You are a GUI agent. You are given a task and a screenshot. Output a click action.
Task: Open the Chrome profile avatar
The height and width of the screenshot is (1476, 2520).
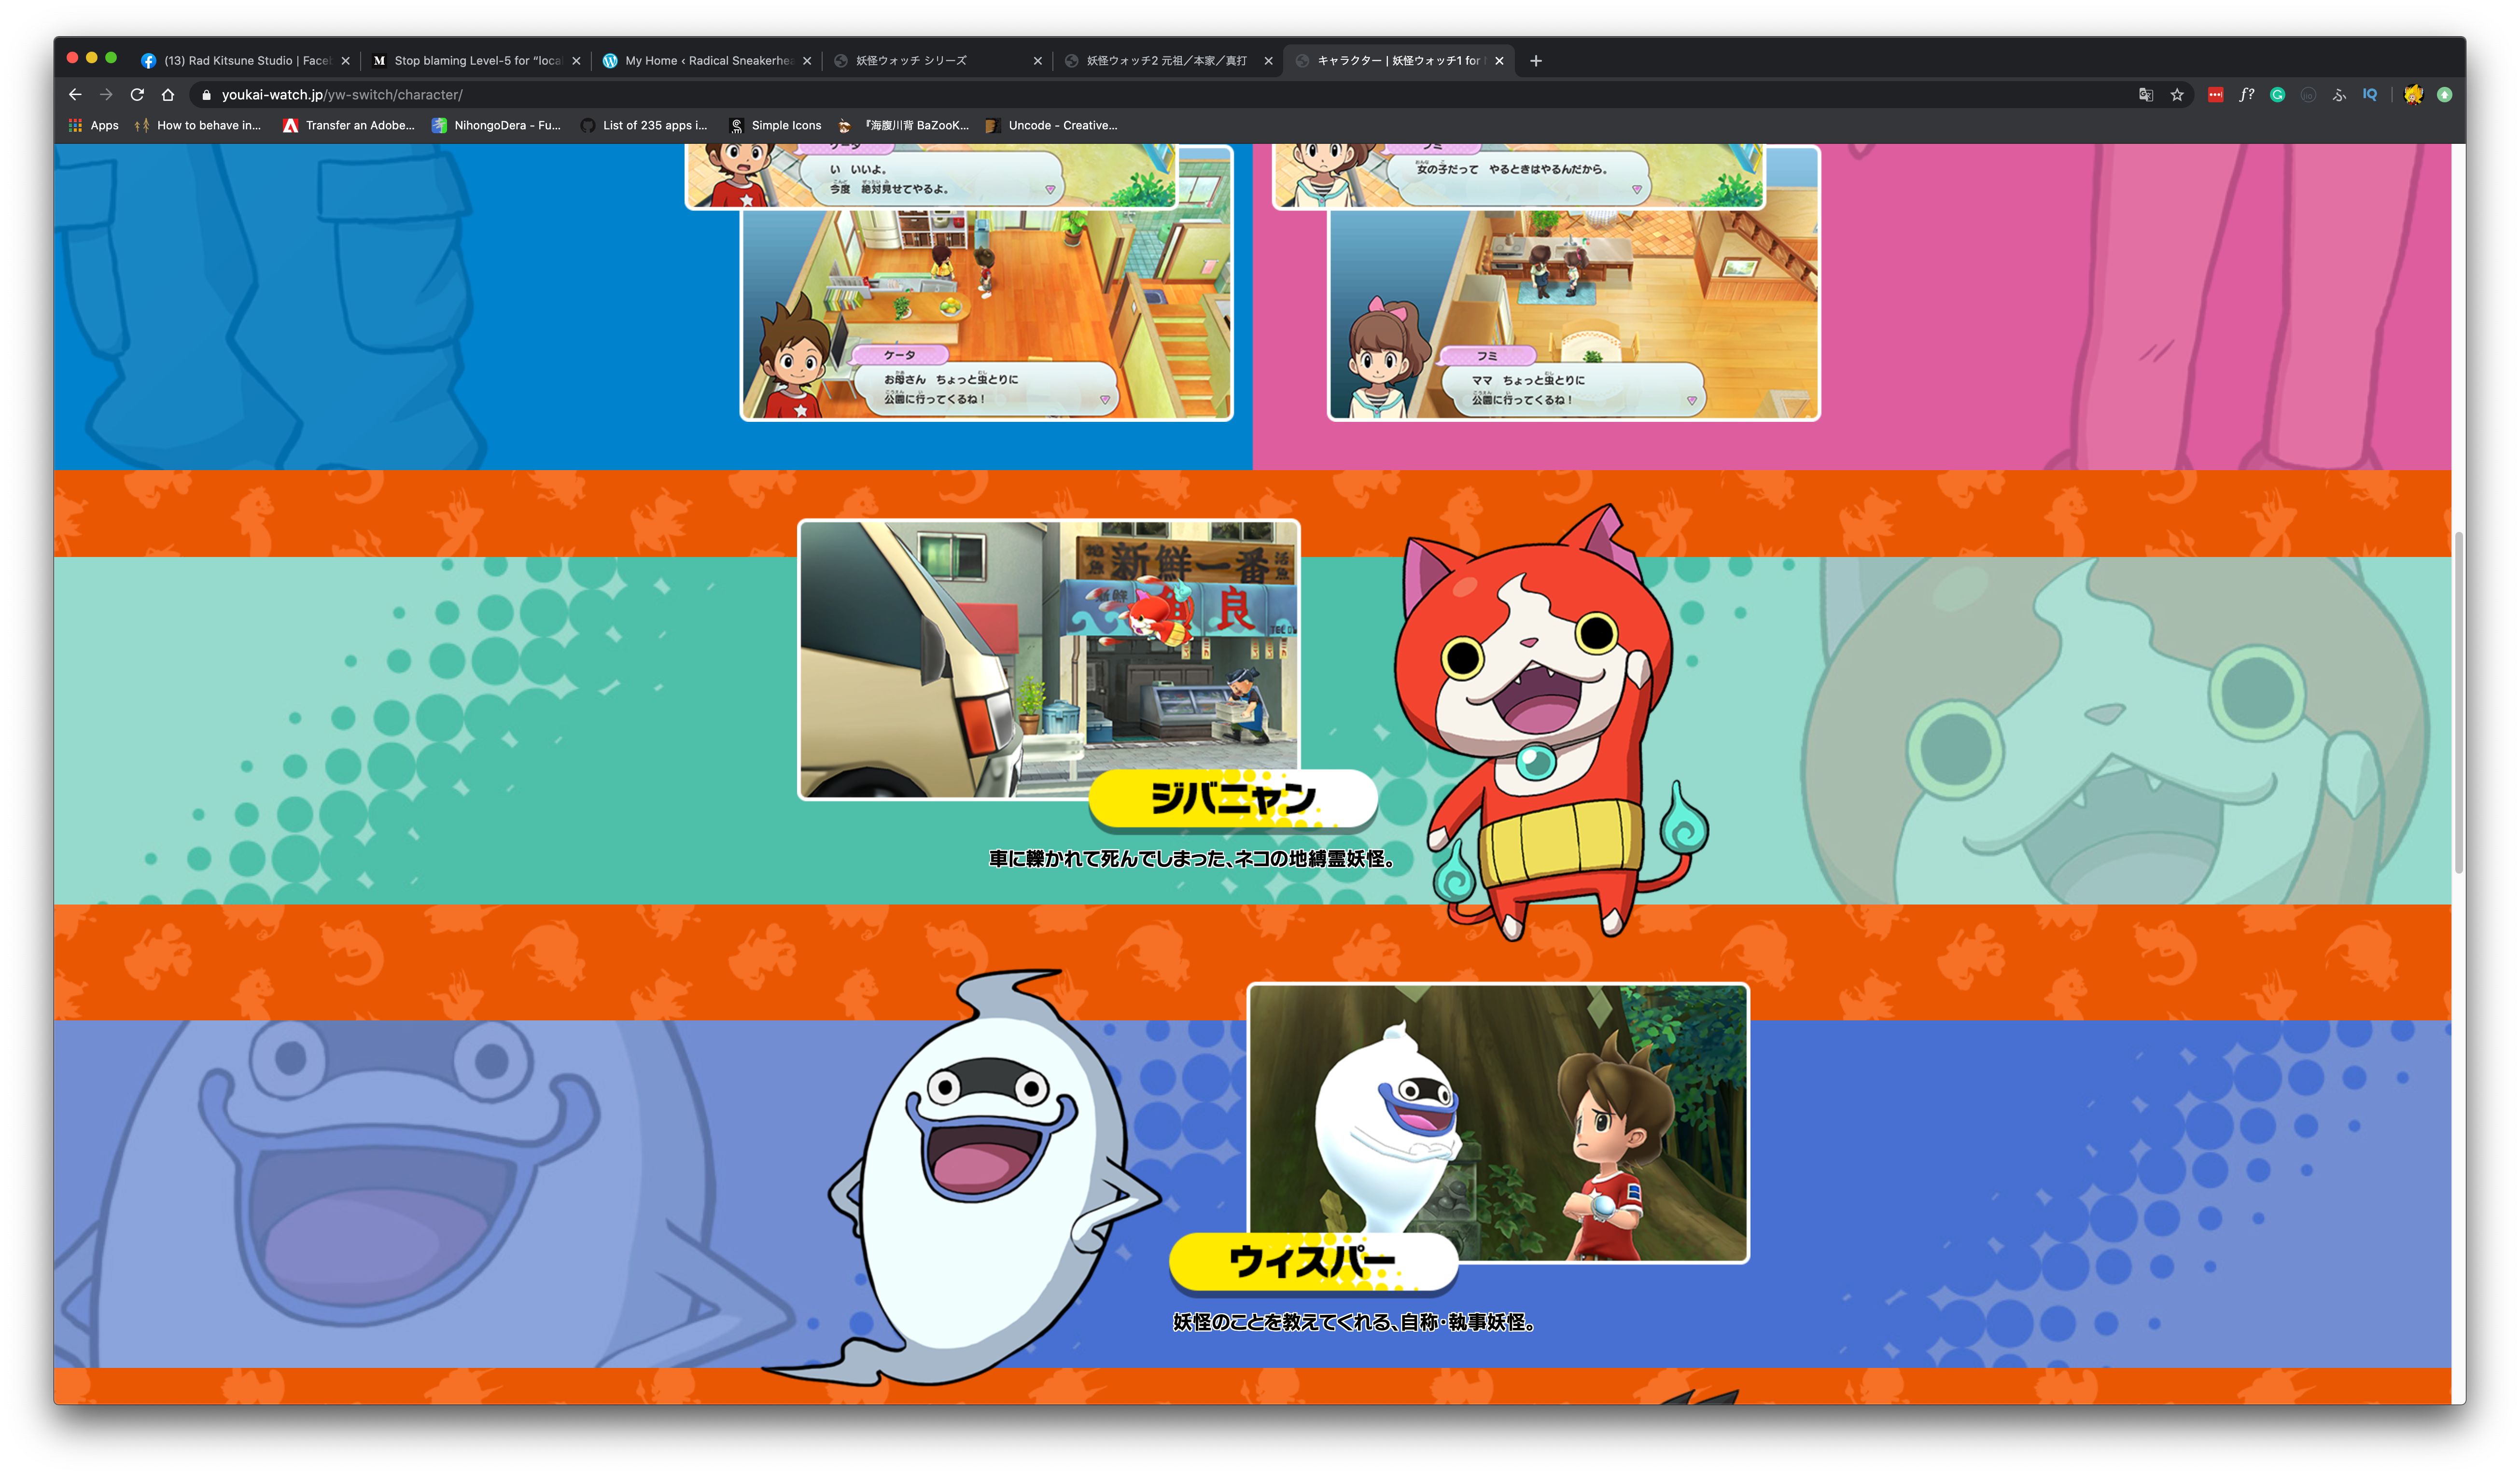tap(2413, 95)
